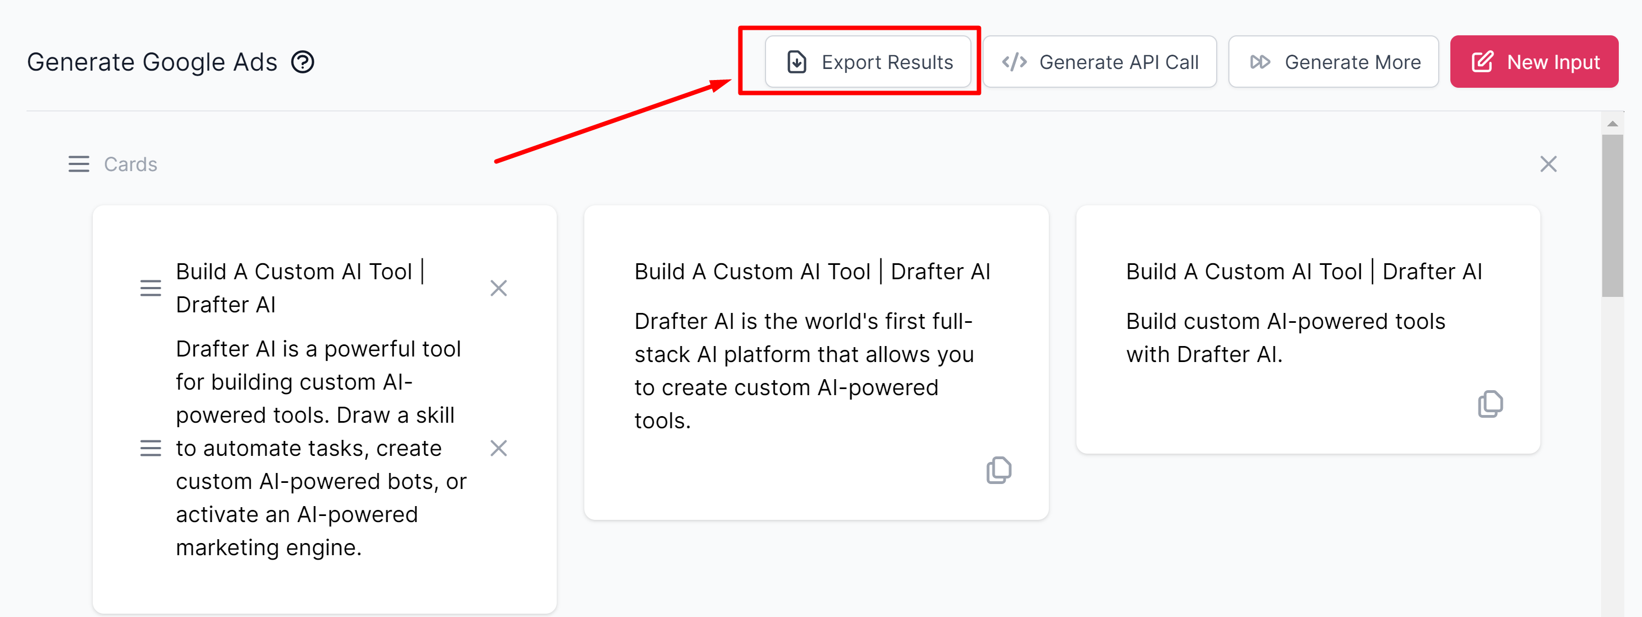Click the Export Results button
Viewport: 1642px width, 617px height.
point(868,62)
